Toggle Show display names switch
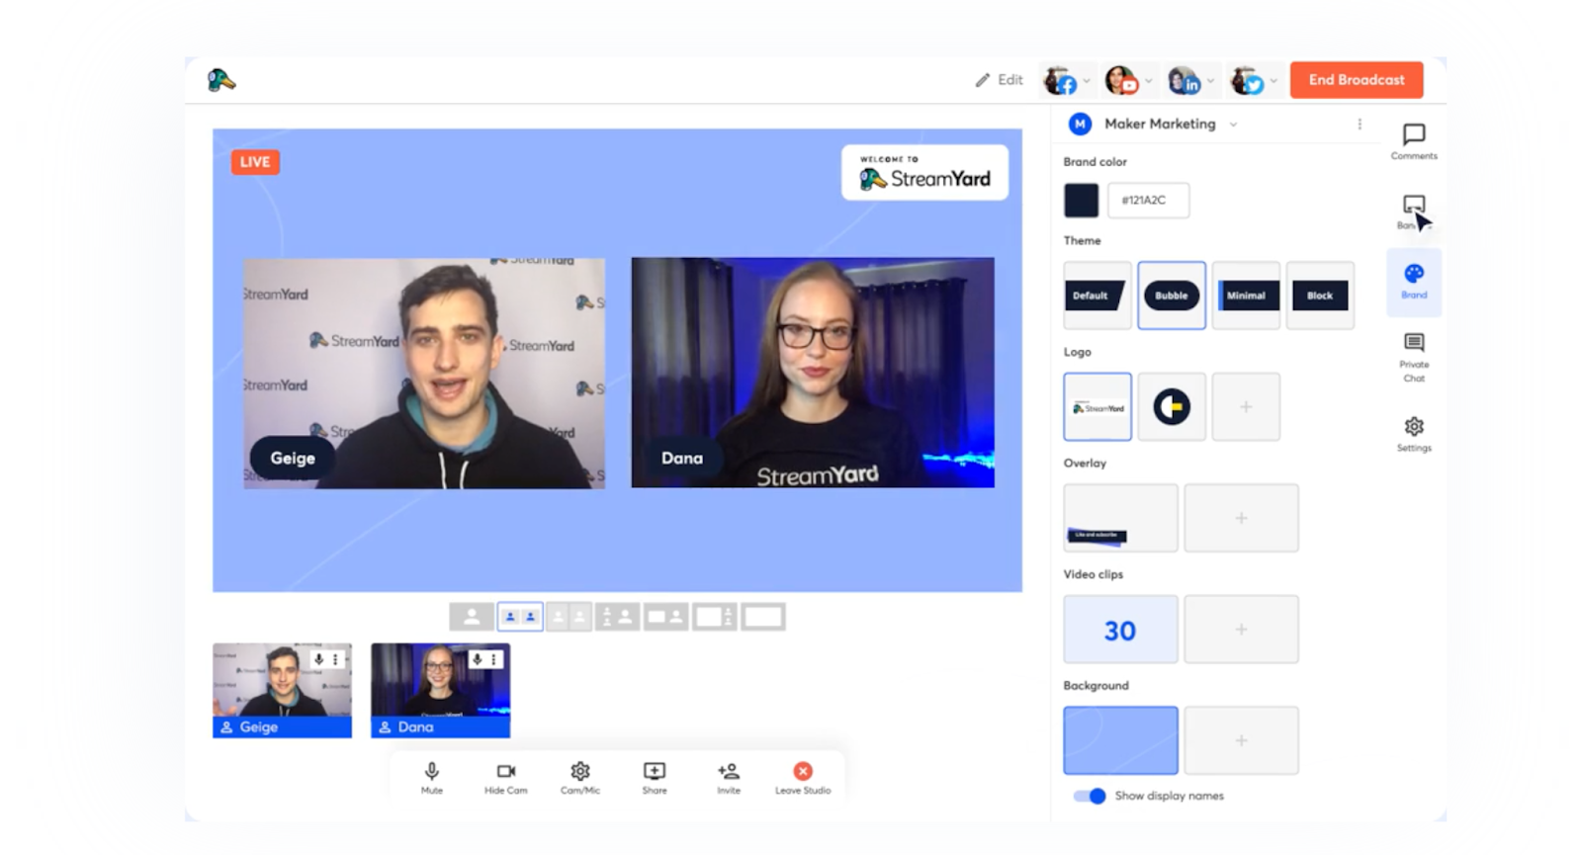 (1090, 796)
